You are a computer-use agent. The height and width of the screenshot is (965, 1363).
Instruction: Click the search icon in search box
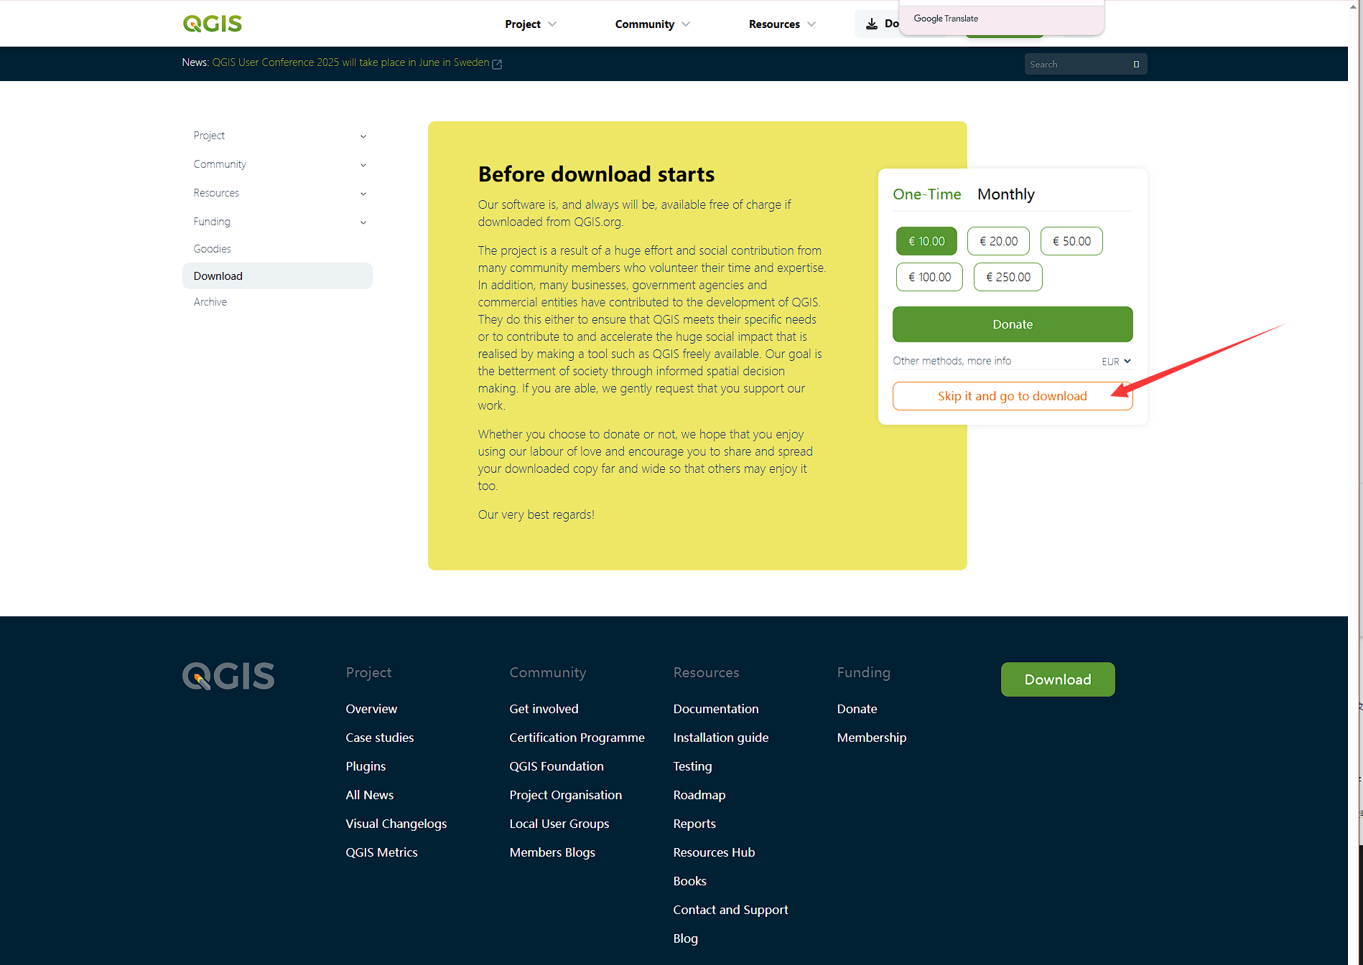tap(1136, 65)
